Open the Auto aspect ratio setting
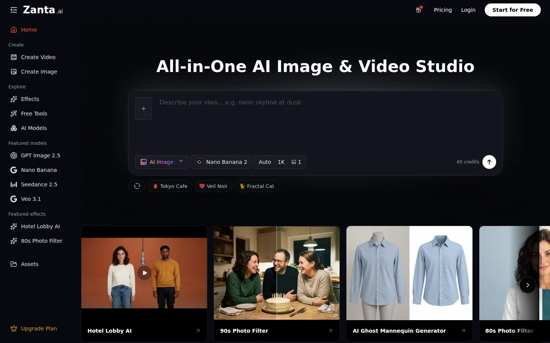Screen dimensions: 550x343 click(265, 162)
